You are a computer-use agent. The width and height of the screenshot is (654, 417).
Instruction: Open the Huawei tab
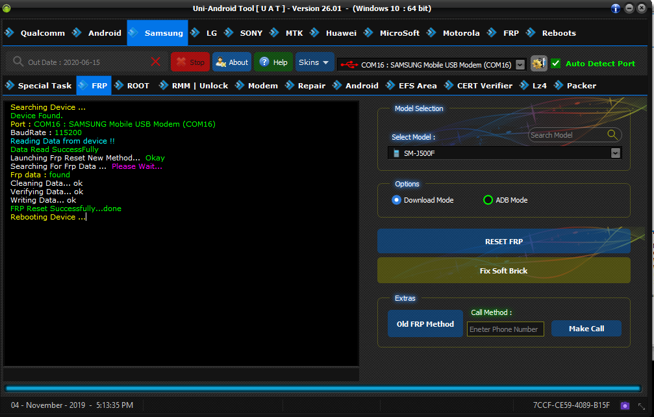334,33
